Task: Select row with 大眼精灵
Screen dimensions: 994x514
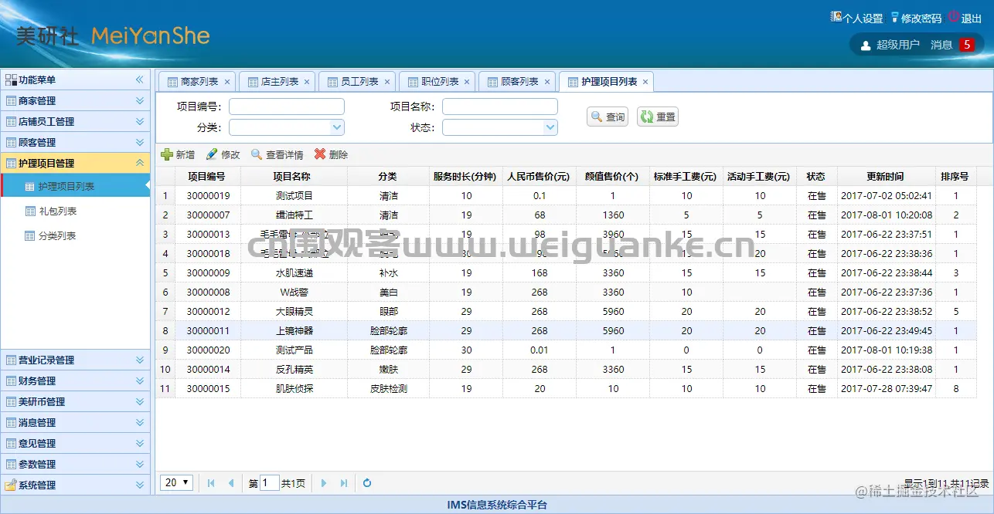Action: coord(567,312)
